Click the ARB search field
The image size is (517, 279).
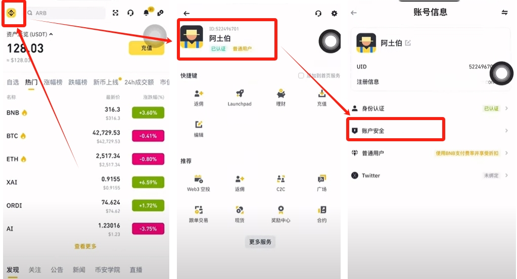tap(65, 13)
